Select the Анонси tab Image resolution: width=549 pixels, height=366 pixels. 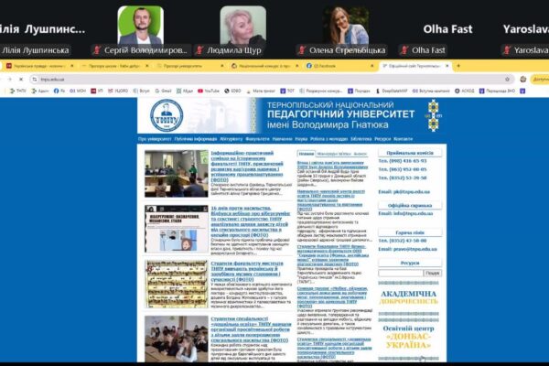coord(360,154)
